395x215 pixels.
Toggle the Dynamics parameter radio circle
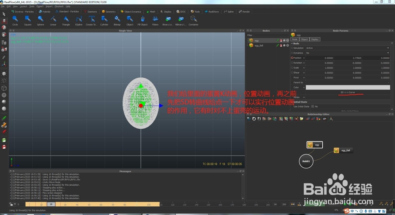point(292,53)
